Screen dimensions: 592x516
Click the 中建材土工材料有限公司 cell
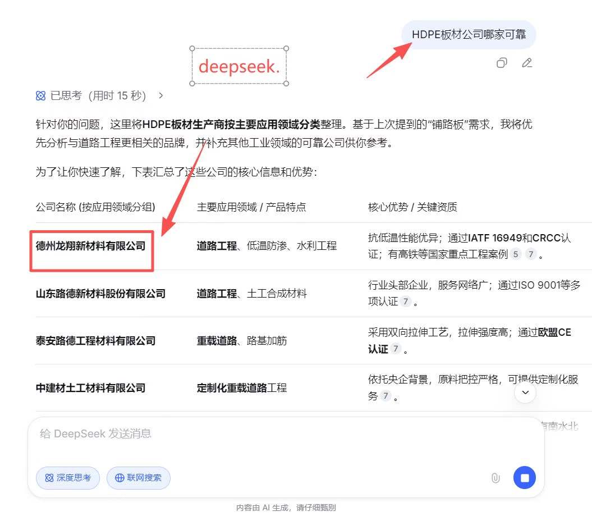tap(90, 388)
